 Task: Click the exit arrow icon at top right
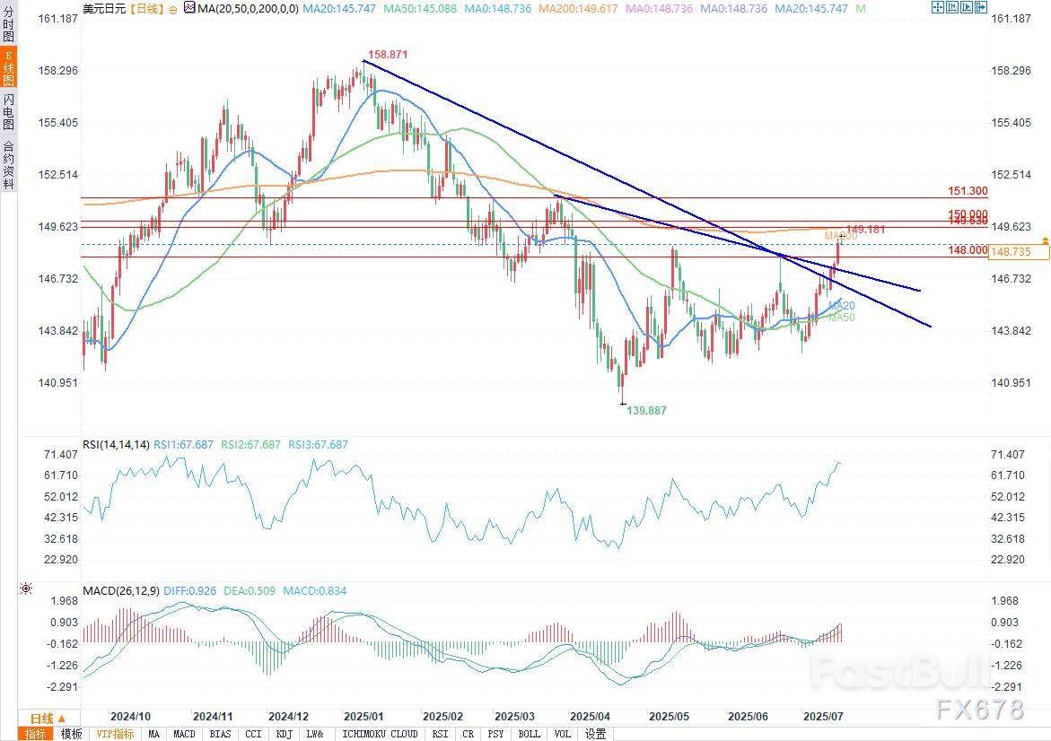(984, 8)
